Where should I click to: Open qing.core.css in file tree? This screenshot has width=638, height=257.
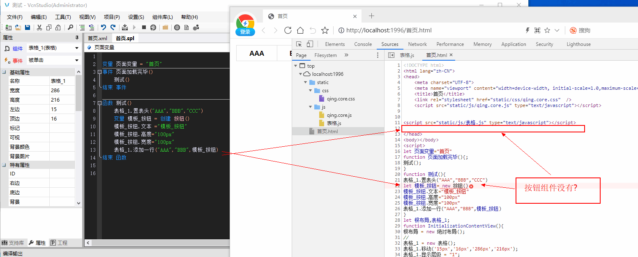(x=341, y=99)
